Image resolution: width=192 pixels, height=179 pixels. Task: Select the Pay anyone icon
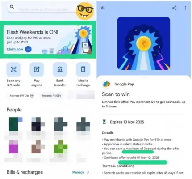tap(37, 69)
